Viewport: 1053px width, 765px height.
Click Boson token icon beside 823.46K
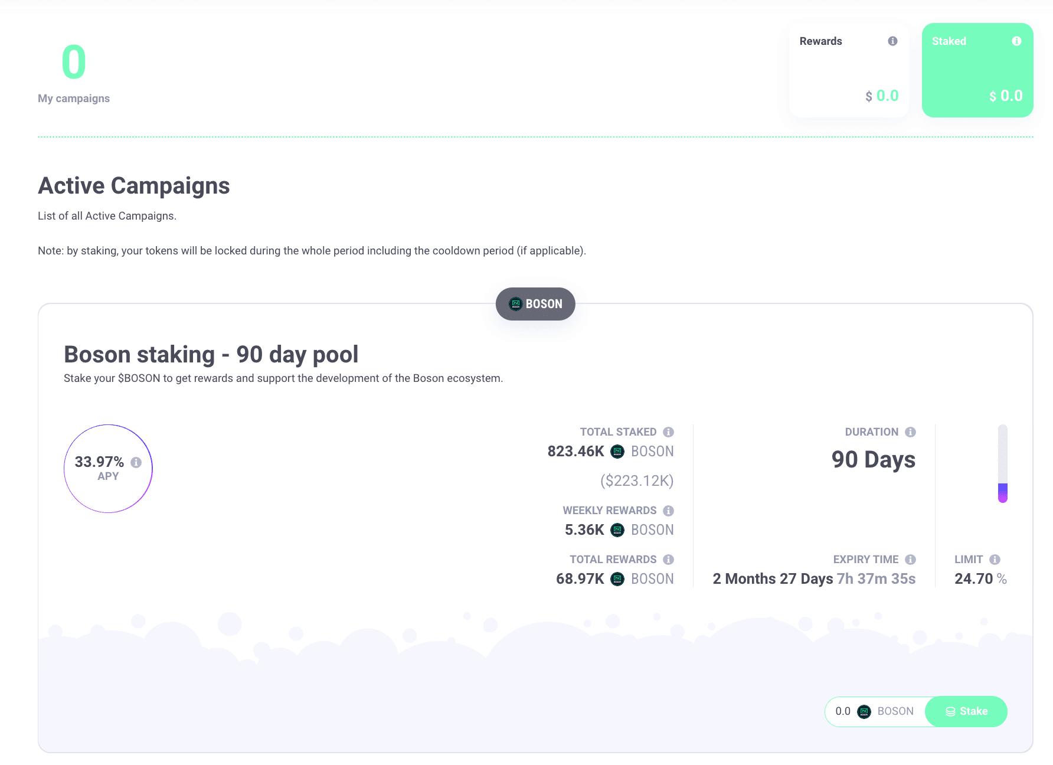[617, 452]
